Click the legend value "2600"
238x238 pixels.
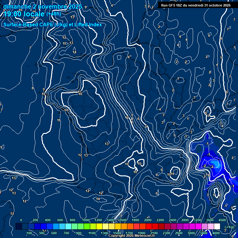click(x=179, y=233)
